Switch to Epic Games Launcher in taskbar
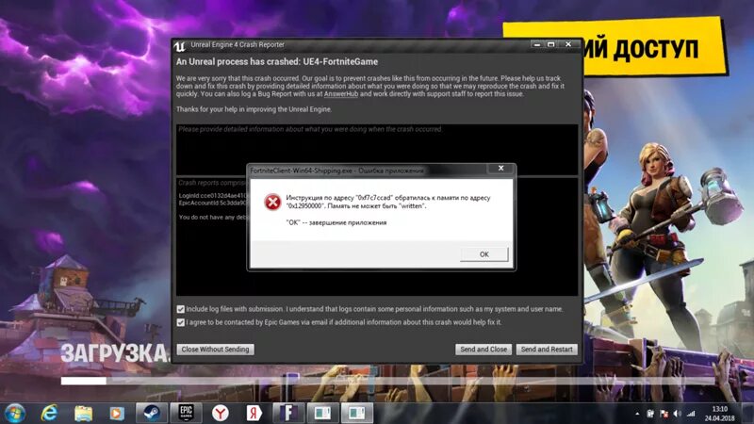Screen dimensions: 754x424 click(x=186, y=413)
